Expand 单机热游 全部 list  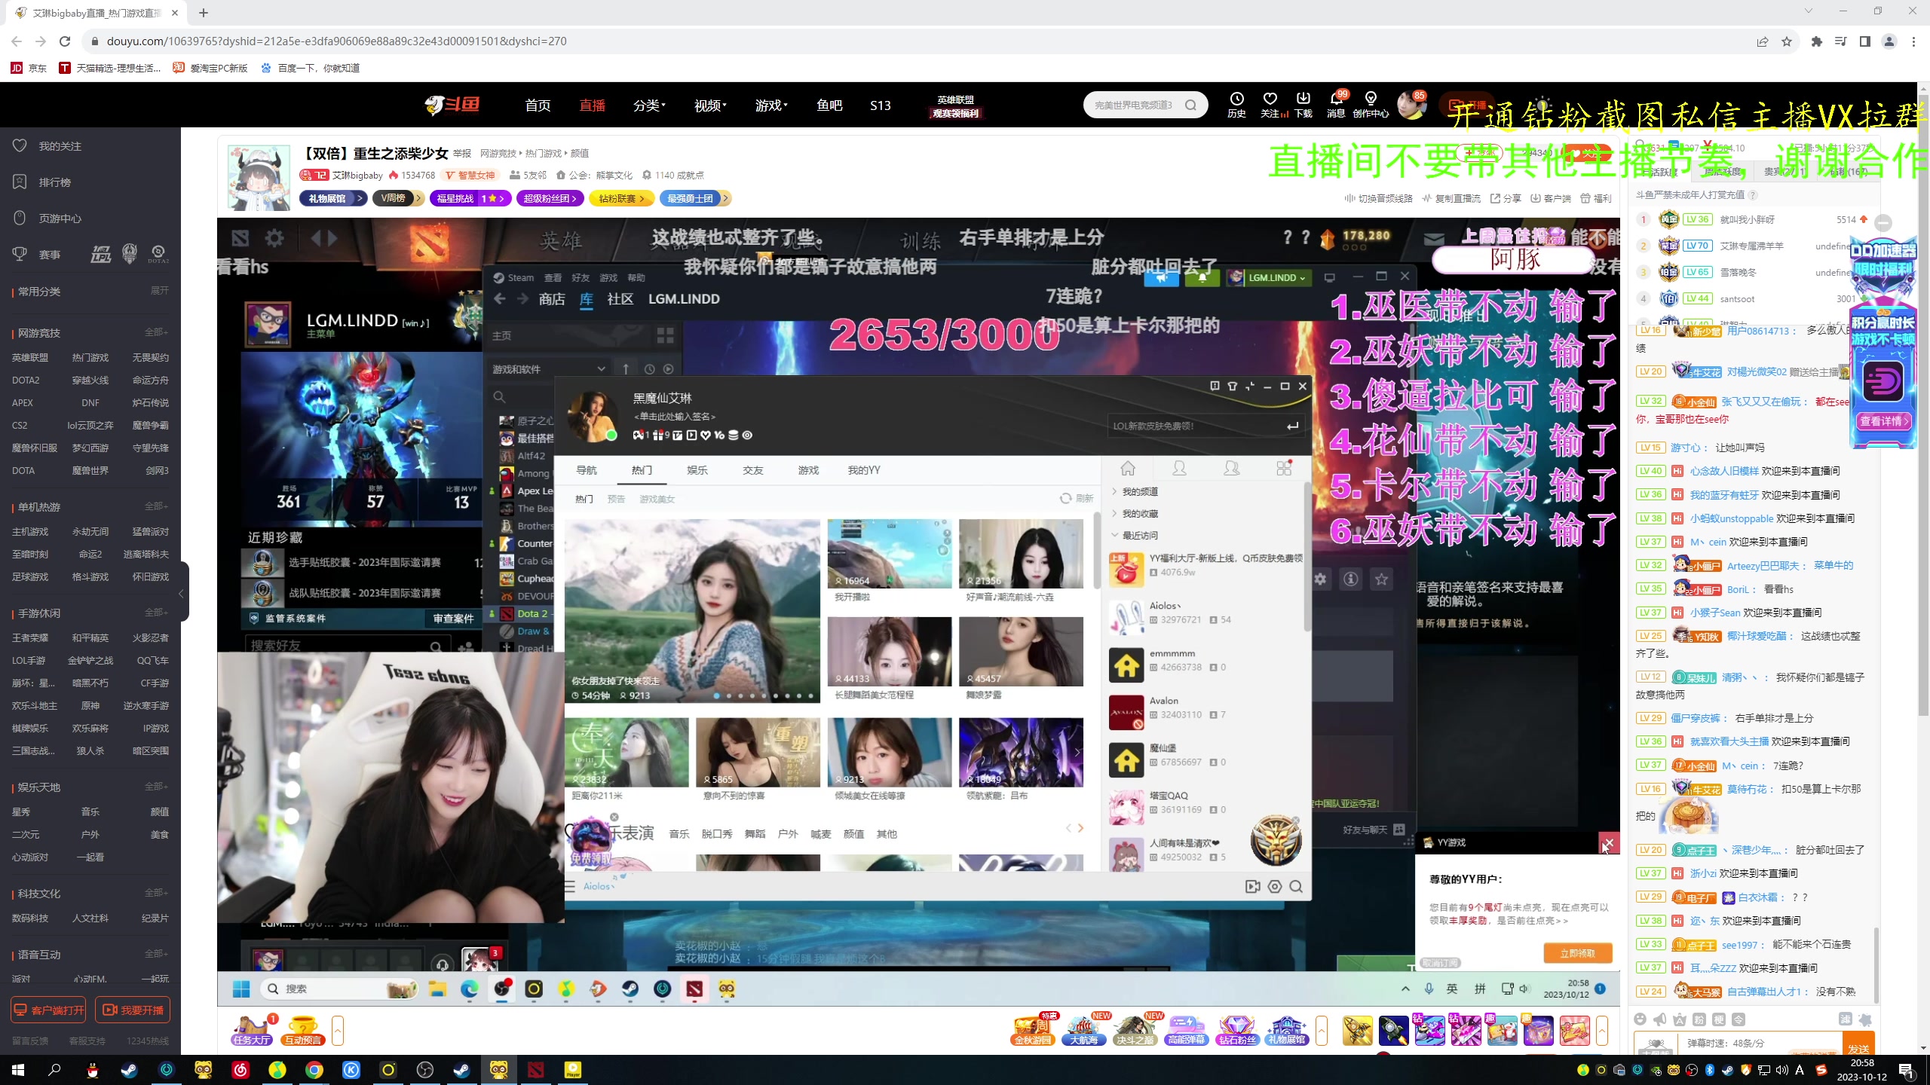coord(156,506)
